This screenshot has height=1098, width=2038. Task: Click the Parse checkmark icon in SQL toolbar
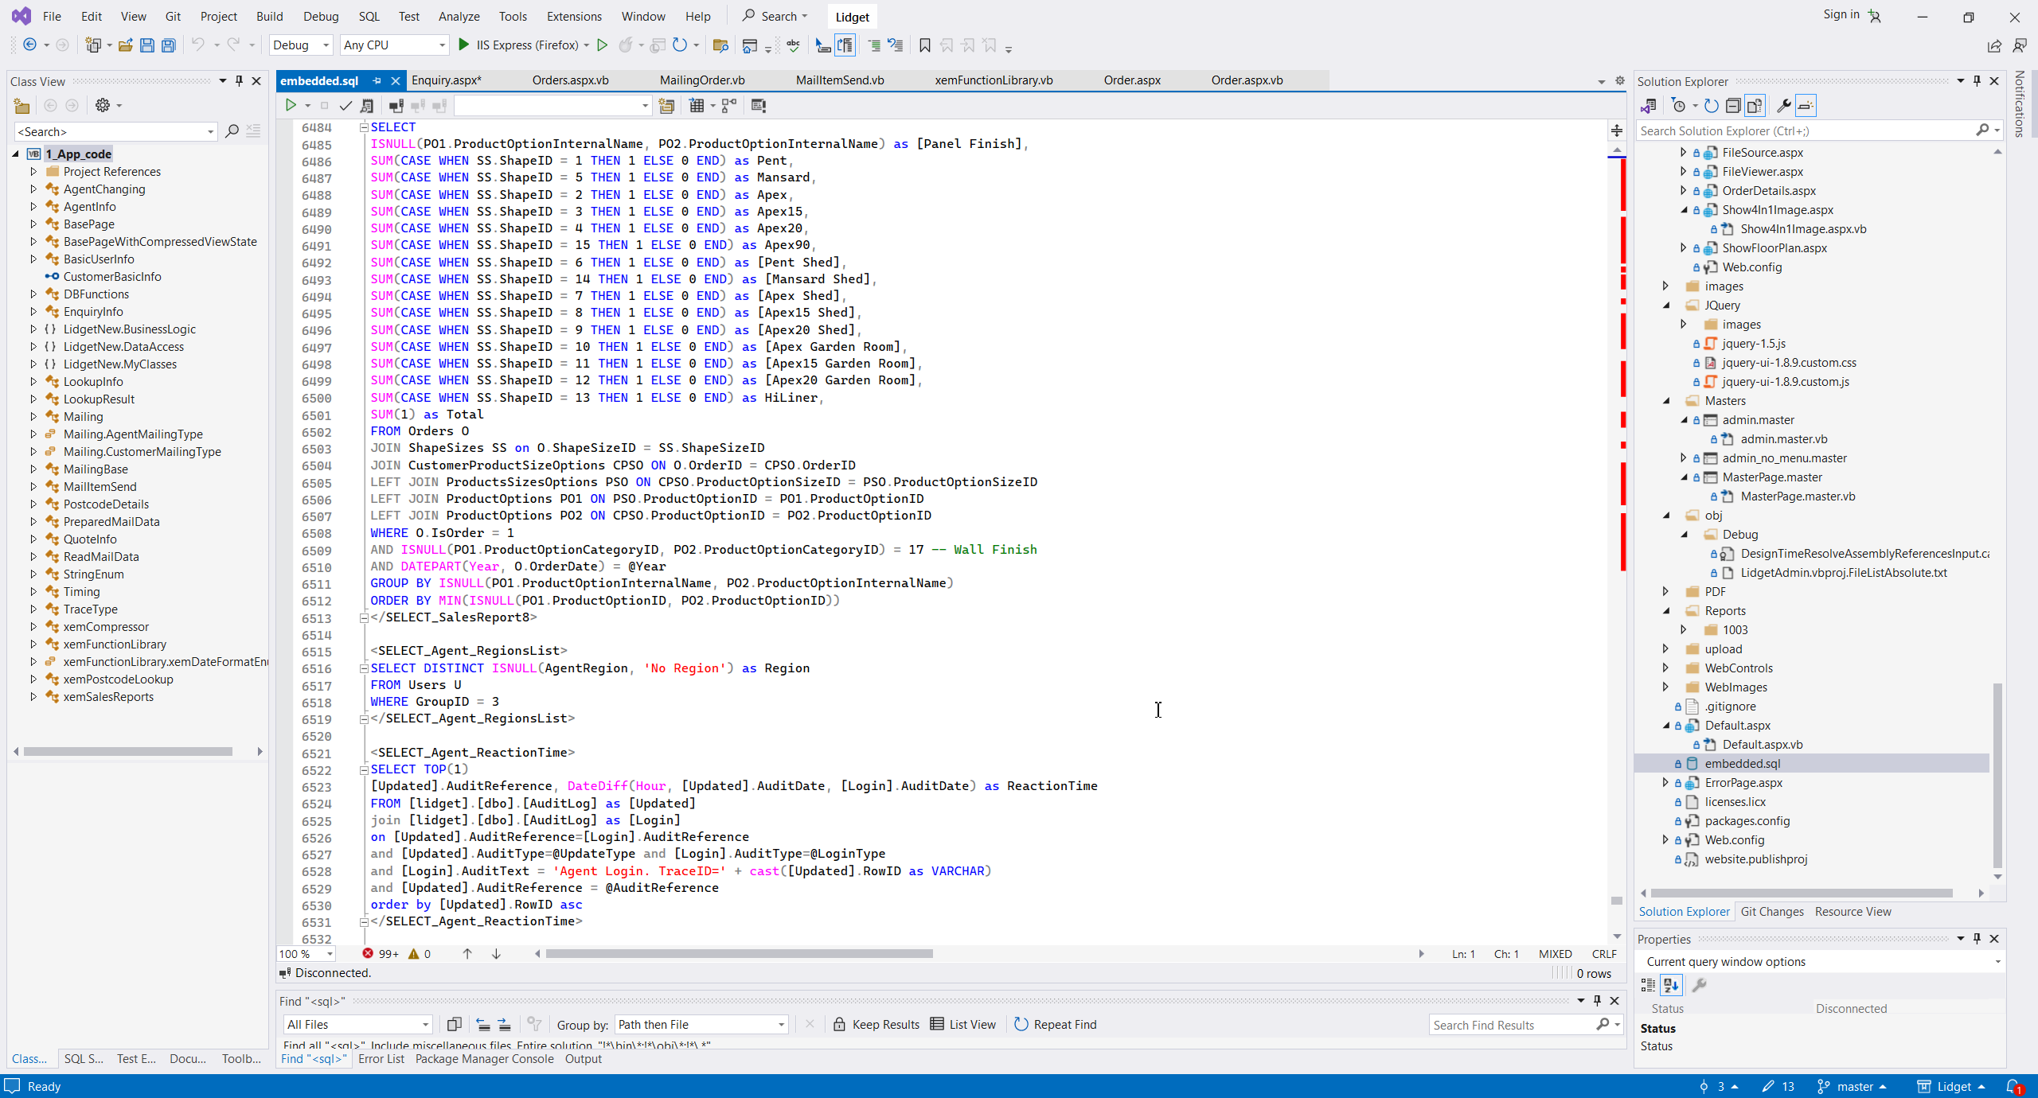click(x=346, y=105)
